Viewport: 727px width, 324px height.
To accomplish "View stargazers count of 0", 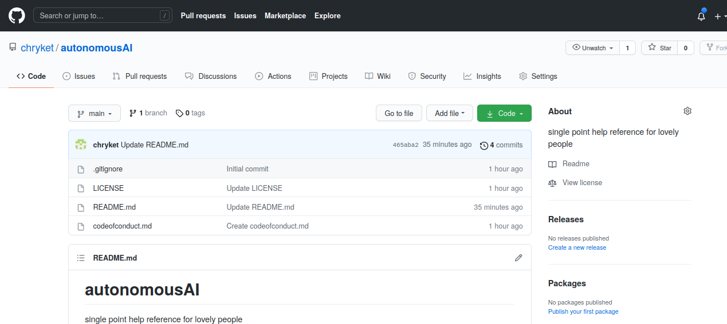I will tap(686, 48).
